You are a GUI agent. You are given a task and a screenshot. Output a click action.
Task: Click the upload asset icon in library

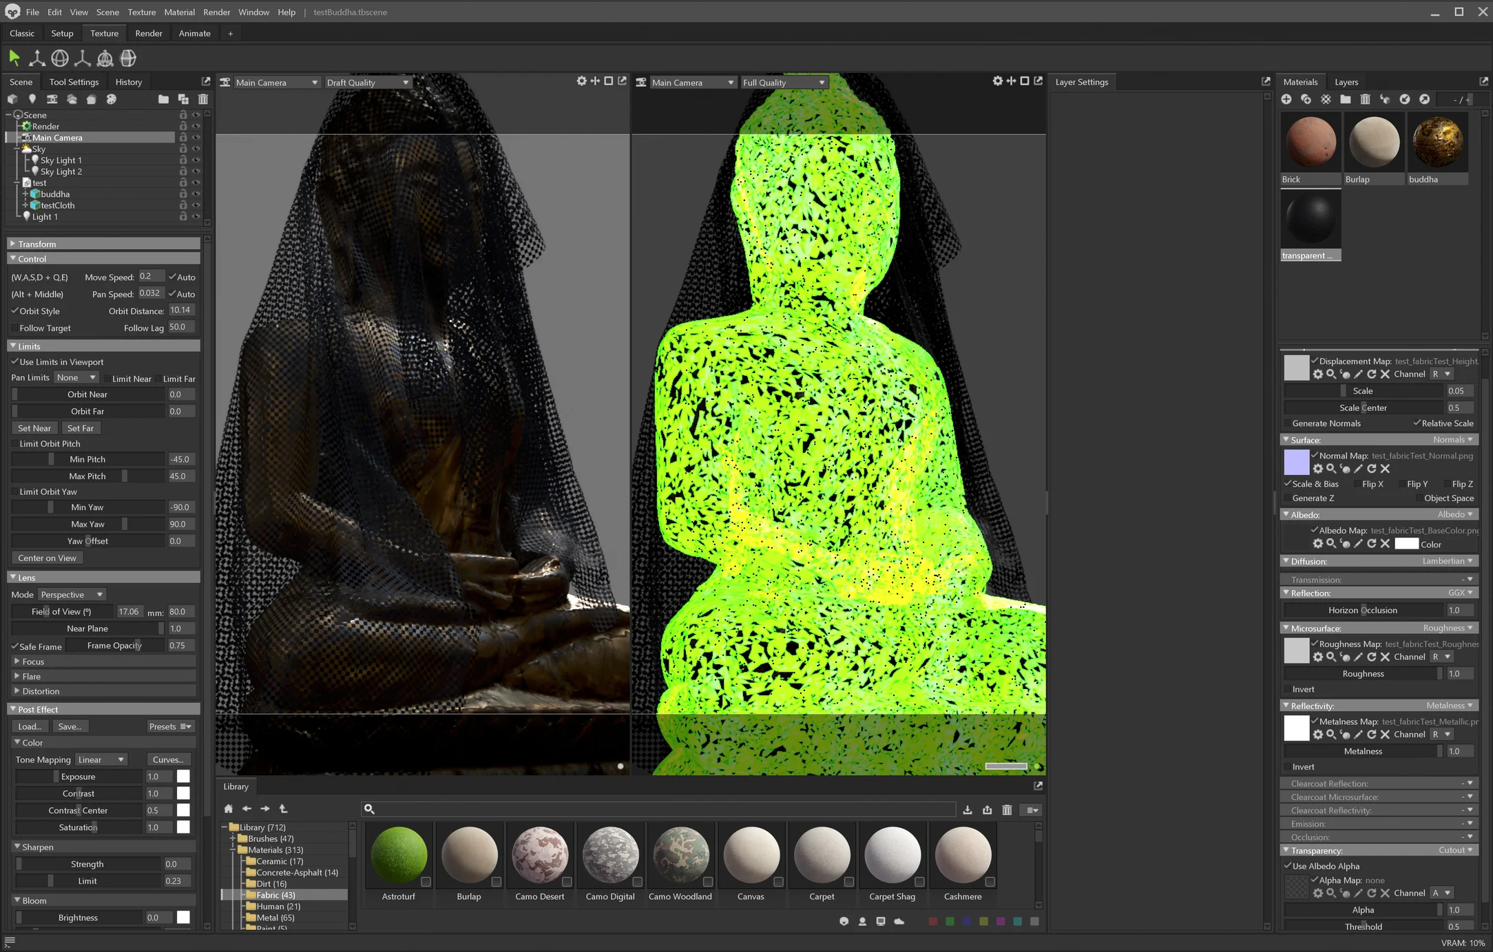[987, 810]
